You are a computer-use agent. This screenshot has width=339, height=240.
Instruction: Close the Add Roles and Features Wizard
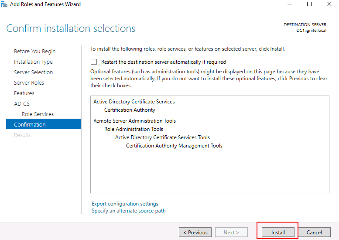[x=329, y=4]
